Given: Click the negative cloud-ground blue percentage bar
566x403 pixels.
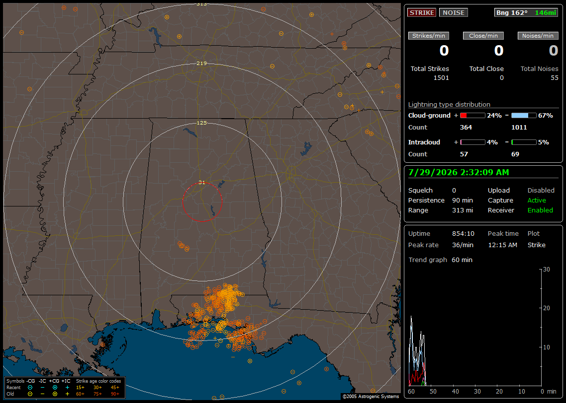Looking at the screenshot, I should tap(524, 116).
